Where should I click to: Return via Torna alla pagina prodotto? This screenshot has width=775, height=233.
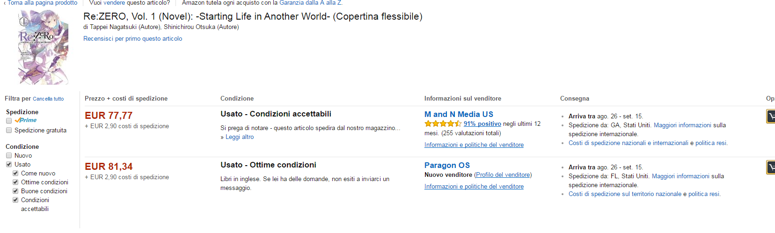tap(42, 3)
